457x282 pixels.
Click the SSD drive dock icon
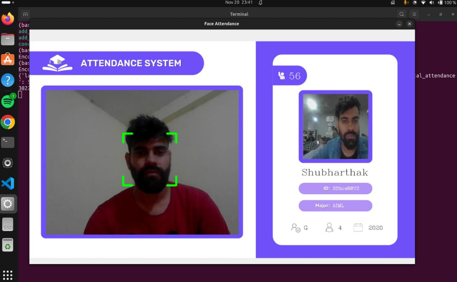[x=8, y=225]
